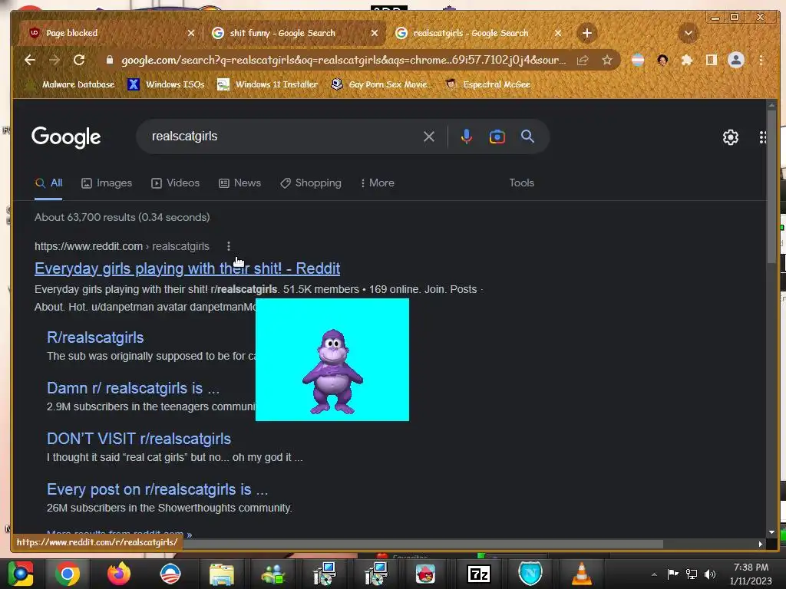Click the pink-blue striped extension icon
This screenshot has width=786, height=589.
(638, 60)
